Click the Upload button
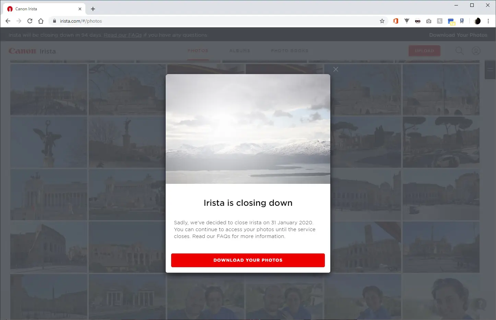Viewport: 496px width, 320px height. [424, 51]
